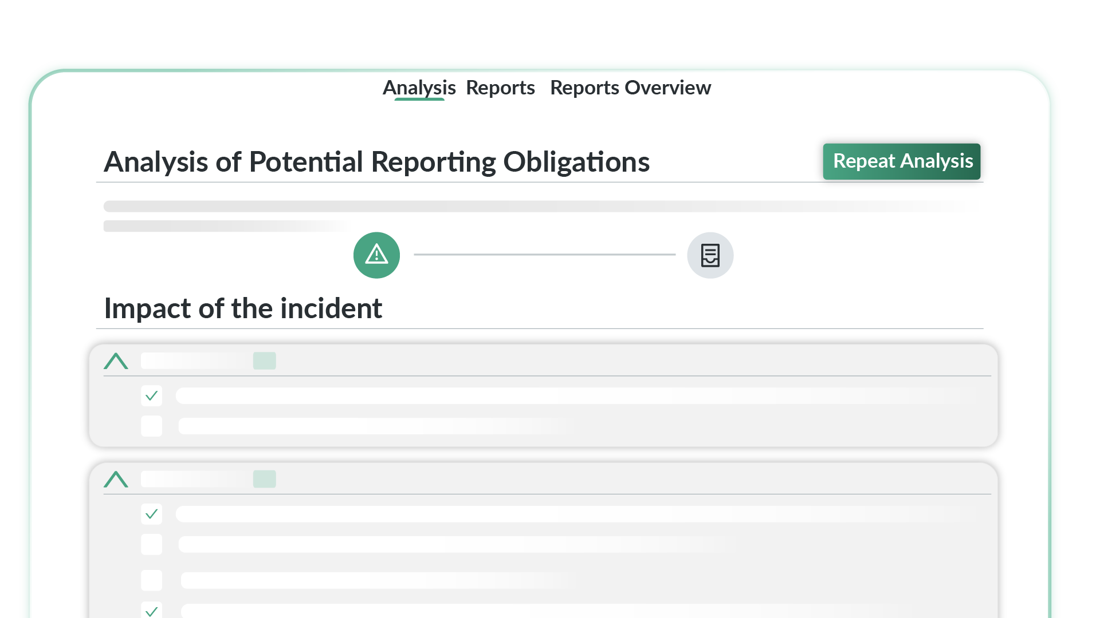The image size is (1100, 618).
Task: Click the first option text in first section
Action: coord(573,396)
